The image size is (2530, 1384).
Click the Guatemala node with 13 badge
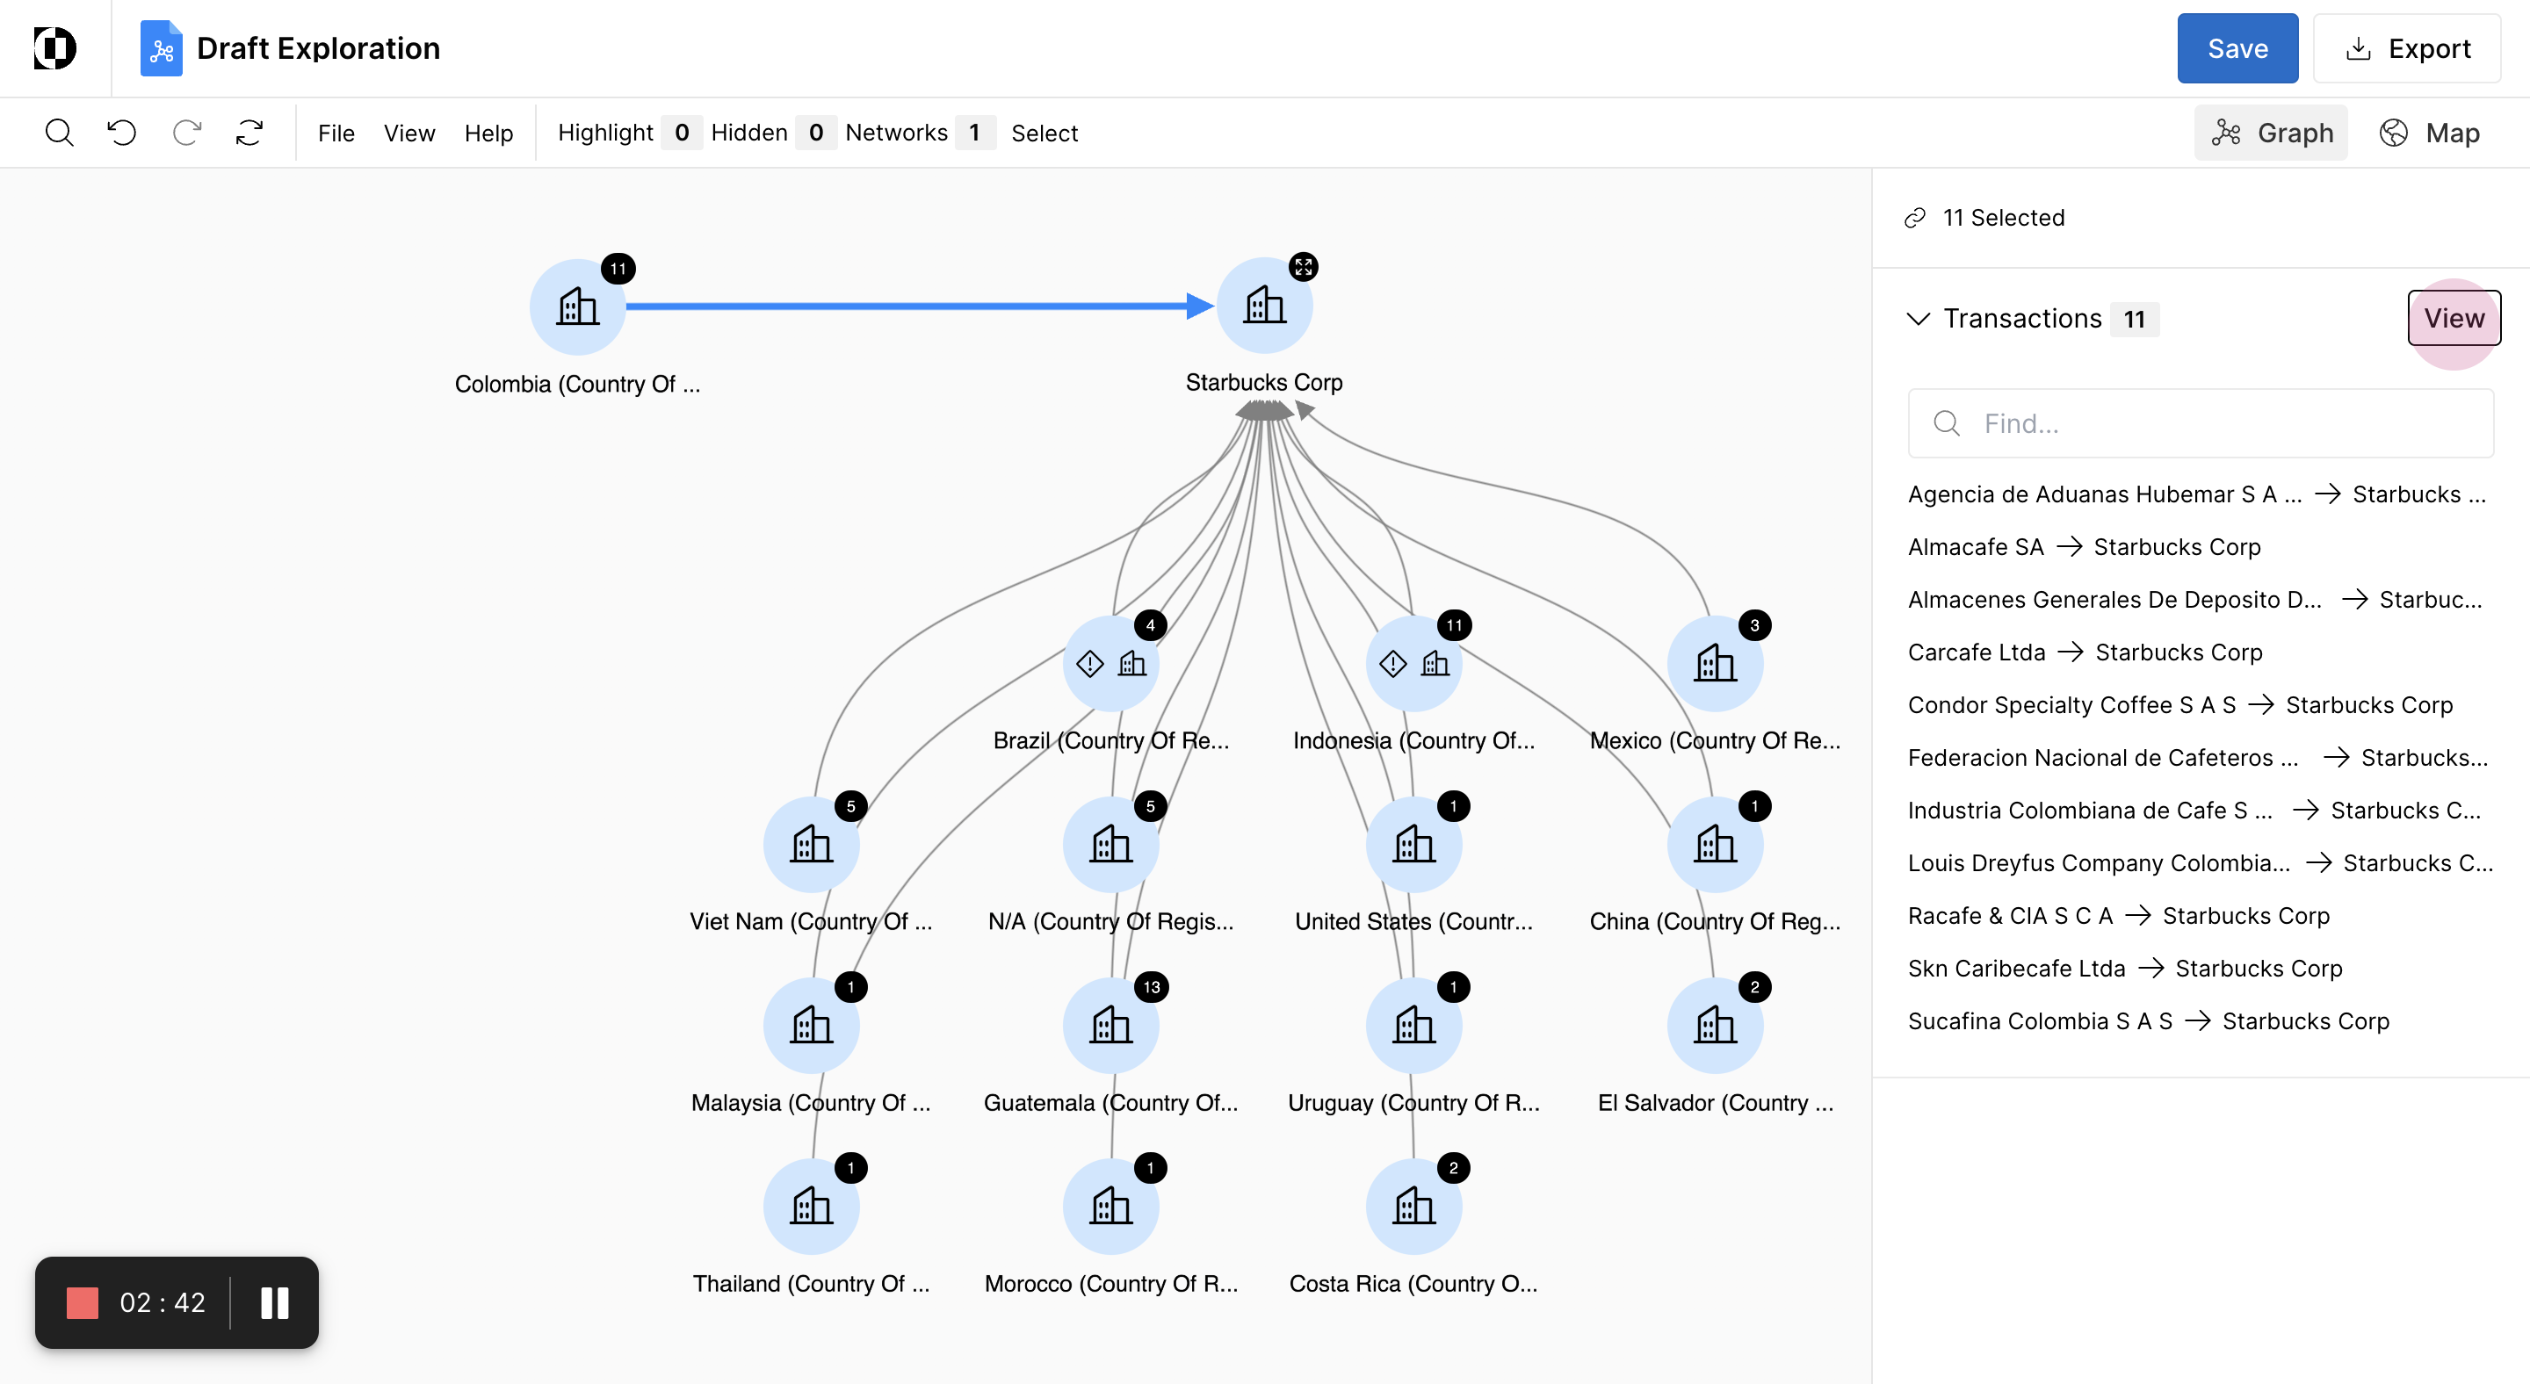1110,1027
